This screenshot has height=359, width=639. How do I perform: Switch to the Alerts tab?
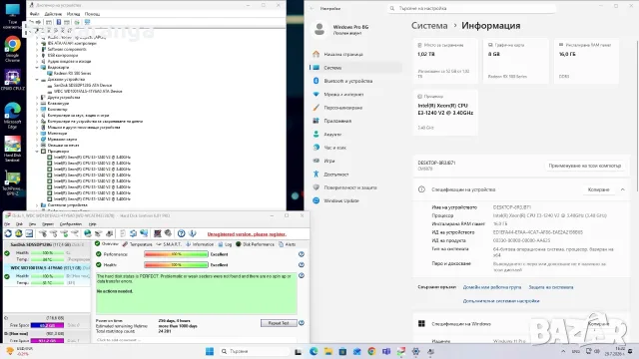[x=288, y=244]
